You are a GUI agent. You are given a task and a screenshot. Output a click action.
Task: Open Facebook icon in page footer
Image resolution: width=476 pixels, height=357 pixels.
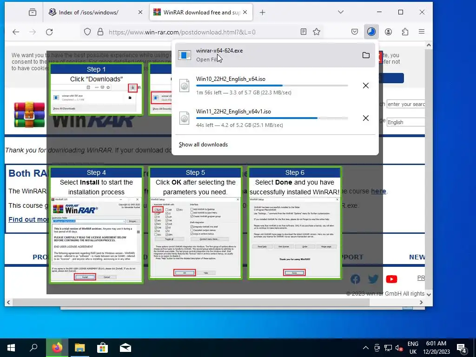pos(355,279)
